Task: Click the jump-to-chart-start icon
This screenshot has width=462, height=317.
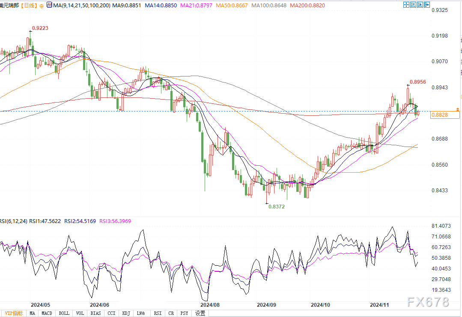Action: [x=413, y=5]
